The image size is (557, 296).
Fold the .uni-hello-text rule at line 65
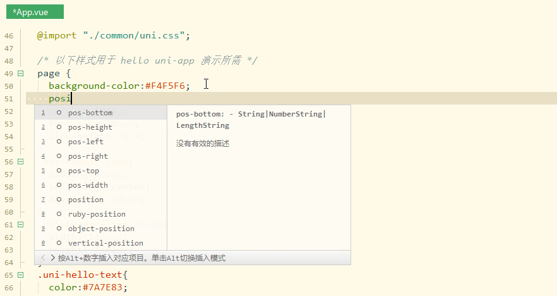[x=20, y=275]
